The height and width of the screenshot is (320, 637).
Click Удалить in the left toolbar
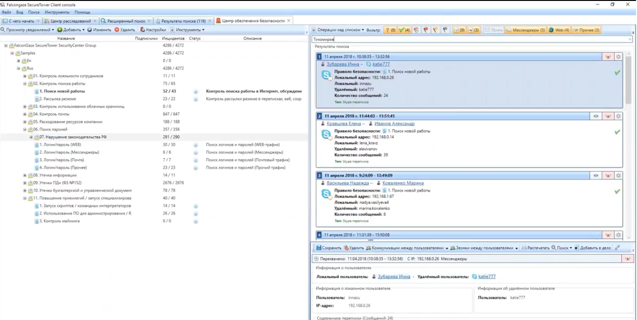pos(125,30)
